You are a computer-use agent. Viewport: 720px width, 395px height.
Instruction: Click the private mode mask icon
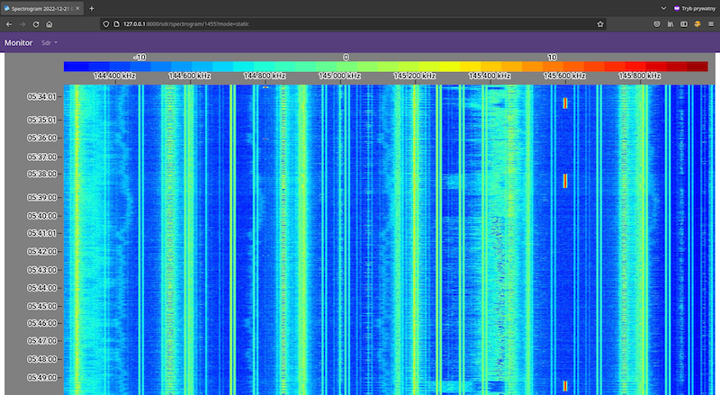[677, 8]
